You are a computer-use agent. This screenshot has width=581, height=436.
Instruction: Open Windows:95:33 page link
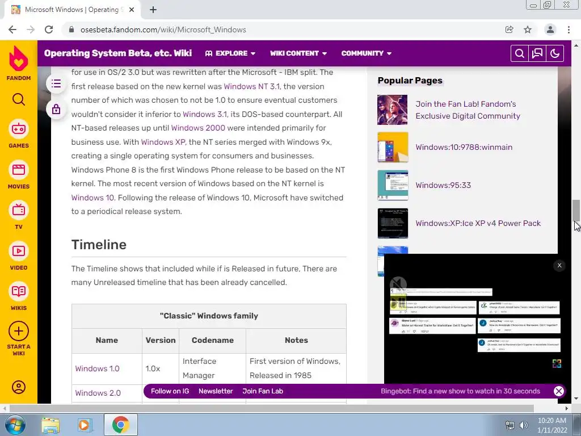click(443, 185)
